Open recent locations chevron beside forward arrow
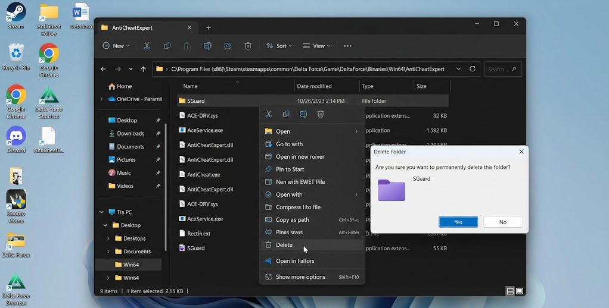The image size is (609, 308). (130, 69)
